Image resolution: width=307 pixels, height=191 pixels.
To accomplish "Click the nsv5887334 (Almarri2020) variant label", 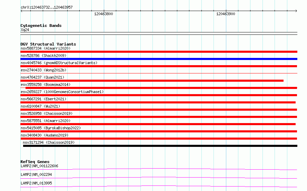I will 46,48.
